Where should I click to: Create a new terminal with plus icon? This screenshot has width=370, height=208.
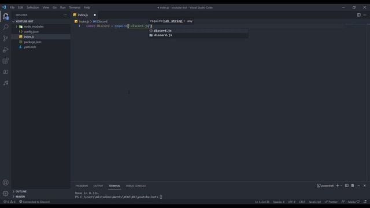click(338, 185)
